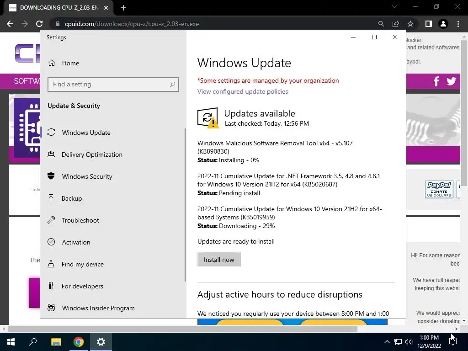This screenshot has height=351, width=468.
Task: Click the Home house icon
Action: pos(51,63)
